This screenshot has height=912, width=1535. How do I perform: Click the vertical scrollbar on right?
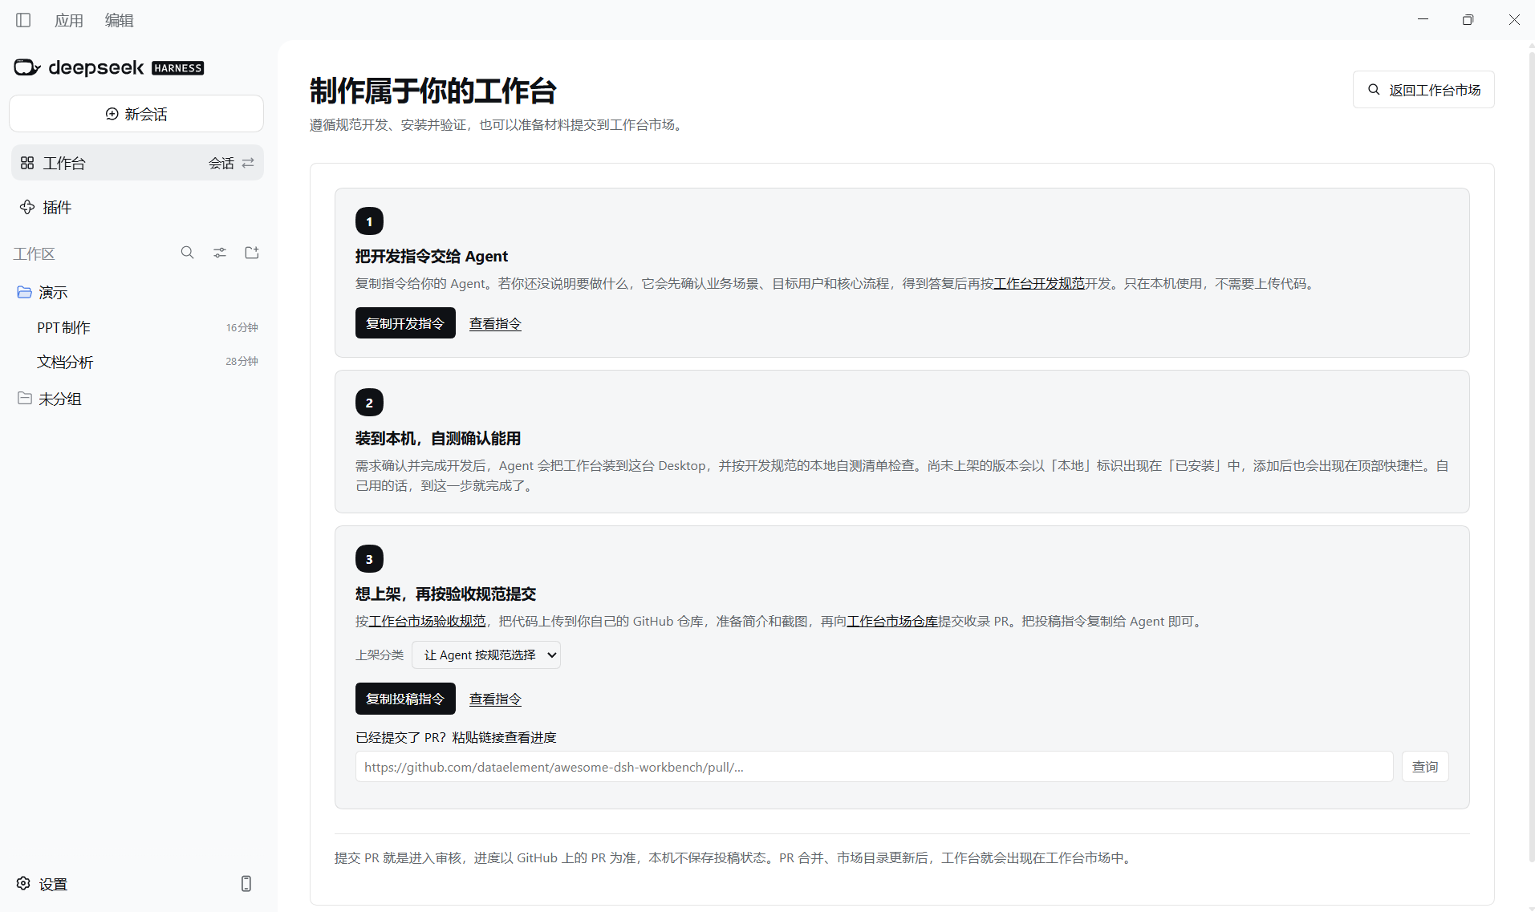click(1532, 456)
